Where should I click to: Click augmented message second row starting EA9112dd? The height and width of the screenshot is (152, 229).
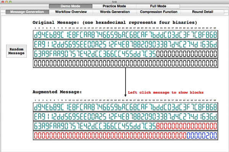pos(125,116)
